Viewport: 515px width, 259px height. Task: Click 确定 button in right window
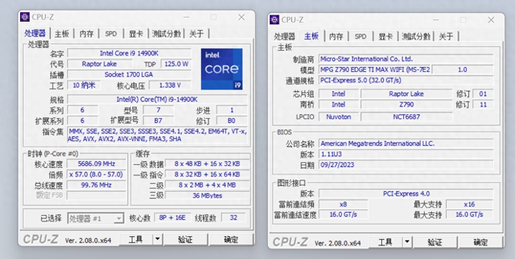[x=480, y=242]
